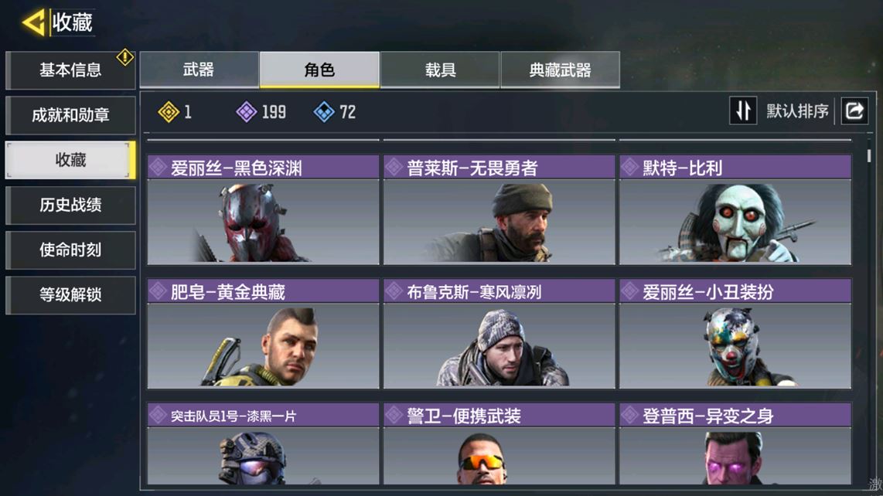
Task: Click the share export icon
Action: point(854,110)
